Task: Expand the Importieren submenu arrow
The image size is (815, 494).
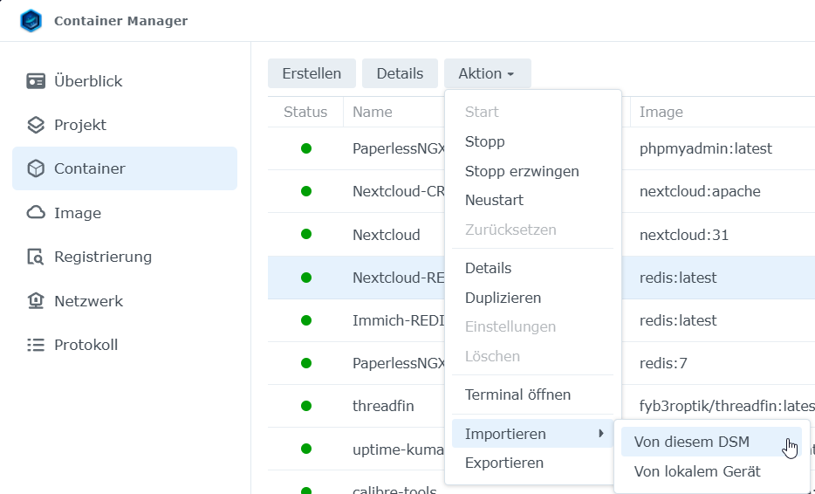Action: tap(600, 434)
